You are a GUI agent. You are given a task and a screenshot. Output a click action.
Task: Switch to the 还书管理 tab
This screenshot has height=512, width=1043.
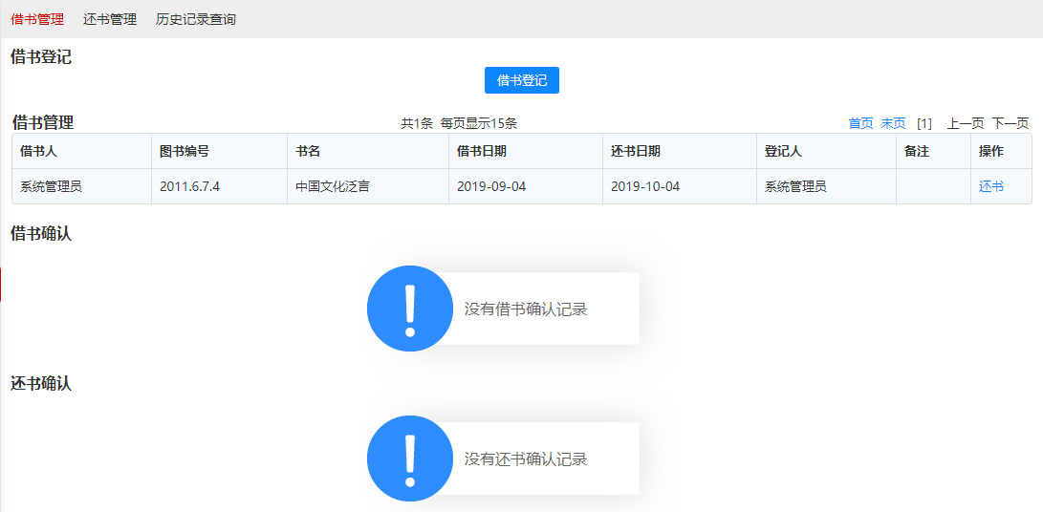pyautogui.click(x=110, y=19)
